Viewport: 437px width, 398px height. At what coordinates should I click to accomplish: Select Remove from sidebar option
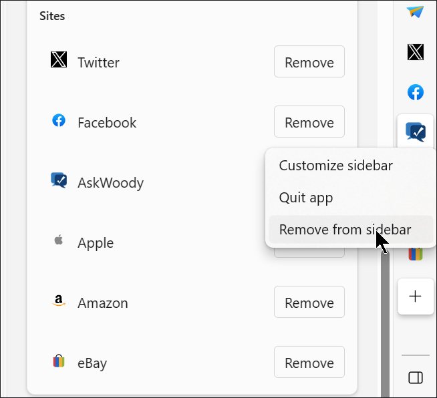point(345,230)
